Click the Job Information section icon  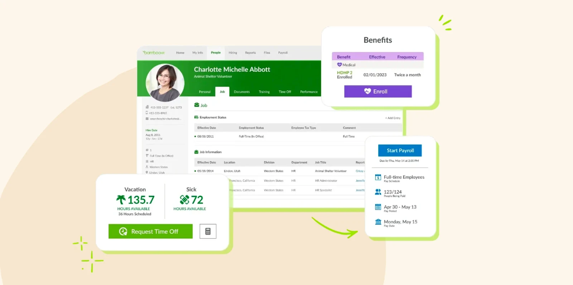pos(196,152)
